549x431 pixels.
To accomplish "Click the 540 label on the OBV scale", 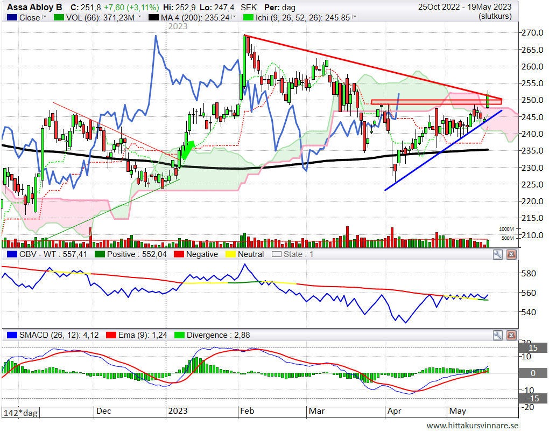I will click(x=529, y=312).
